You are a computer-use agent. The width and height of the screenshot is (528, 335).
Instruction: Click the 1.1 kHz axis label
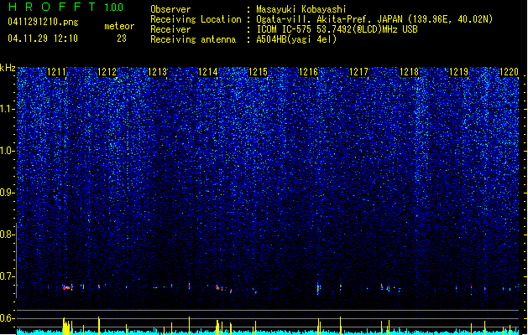[8, 109]
